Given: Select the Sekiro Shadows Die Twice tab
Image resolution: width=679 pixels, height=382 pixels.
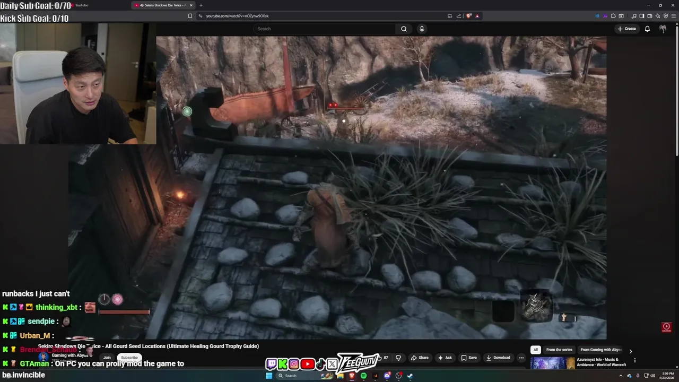Looking at the screenshot, I should coord(163,5).
